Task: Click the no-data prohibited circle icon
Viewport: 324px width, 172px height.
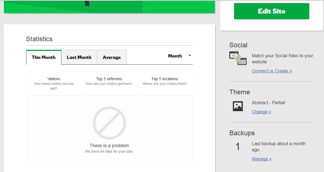Action: (109, 123)
